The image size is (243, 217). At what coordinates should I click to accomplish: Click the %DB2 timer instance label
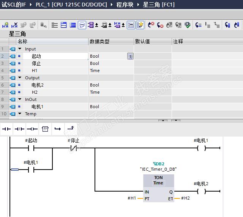click(159, 164)
